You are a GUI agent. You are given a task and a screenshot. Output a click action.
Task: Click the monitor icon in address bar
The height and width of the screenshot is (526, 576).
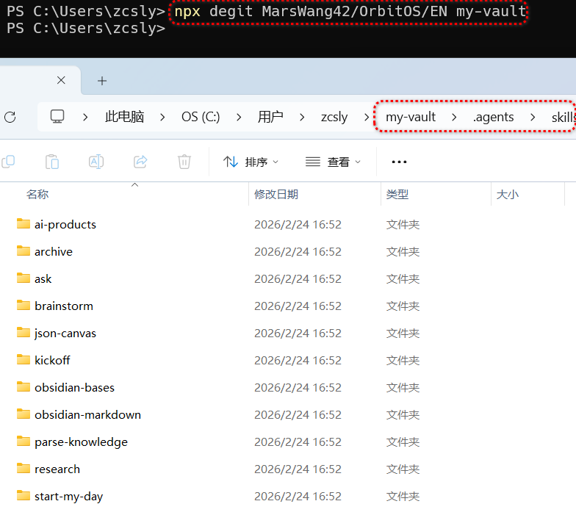click(x=57, y=117)
